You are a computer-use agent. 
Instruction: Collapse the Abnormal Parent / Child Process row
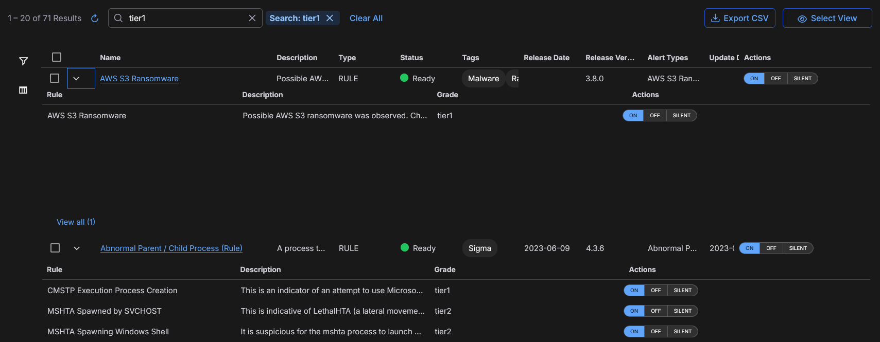77,248
